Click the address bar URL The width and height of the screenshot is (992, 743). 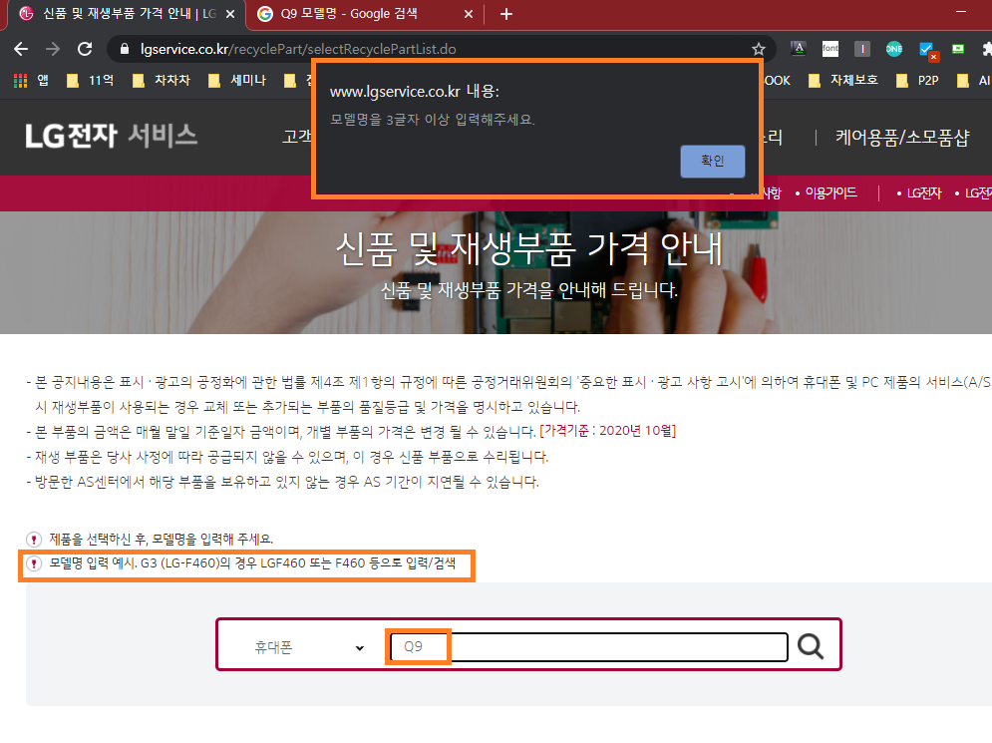(298, 49)
